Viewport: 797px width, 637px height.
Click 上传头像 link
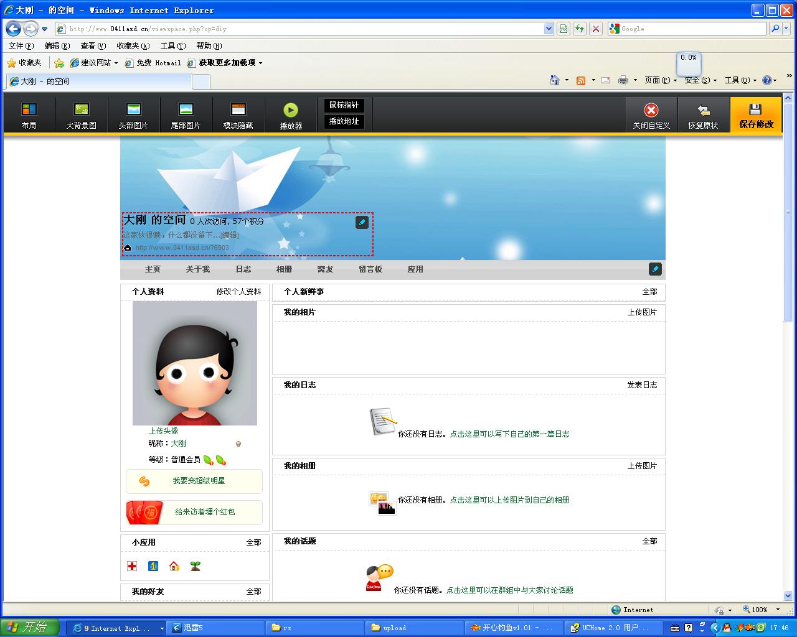point(163,430)
